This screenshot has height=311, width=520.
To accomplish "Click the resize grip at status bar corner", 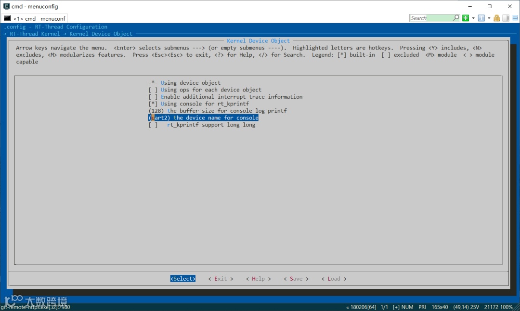I will tap(517, 307).
